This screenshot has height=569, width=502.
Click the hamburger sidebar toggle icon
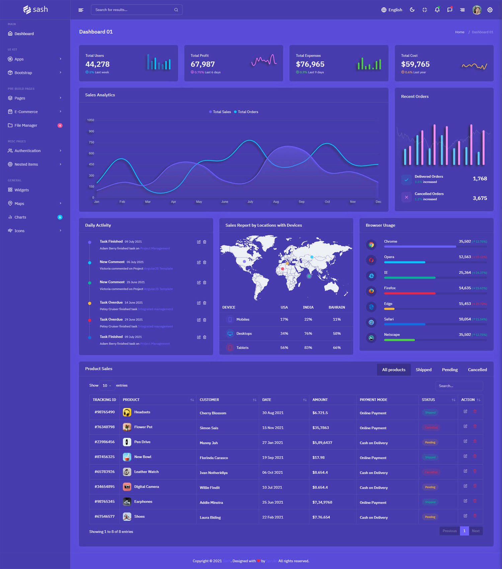(x=81, y=10)
